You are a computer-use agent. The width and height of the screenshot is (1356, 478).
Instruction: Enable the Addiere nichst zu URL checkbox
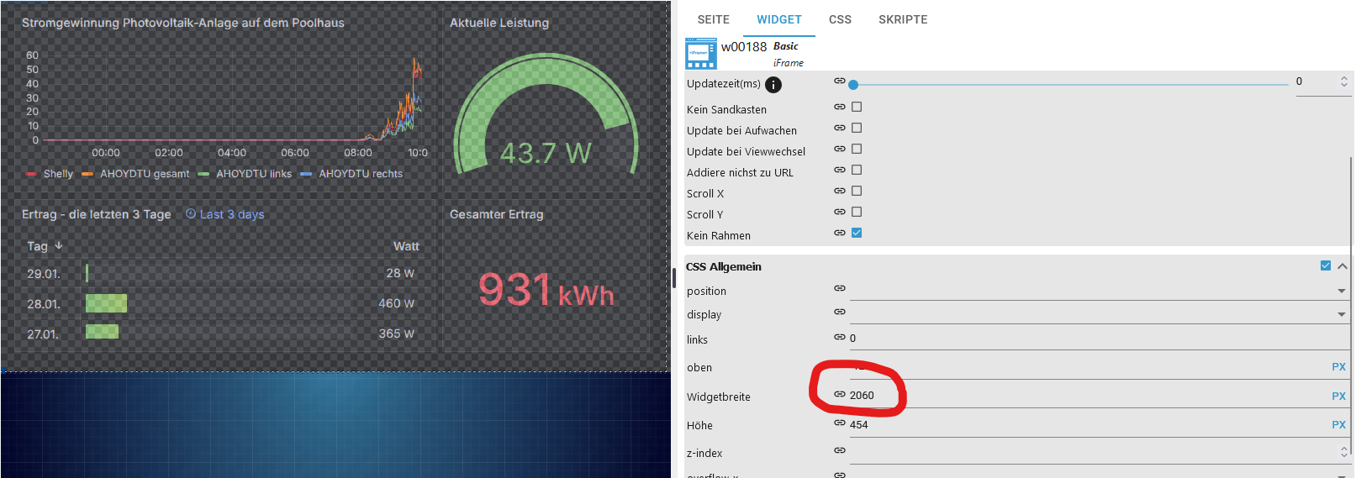[857, 170]
